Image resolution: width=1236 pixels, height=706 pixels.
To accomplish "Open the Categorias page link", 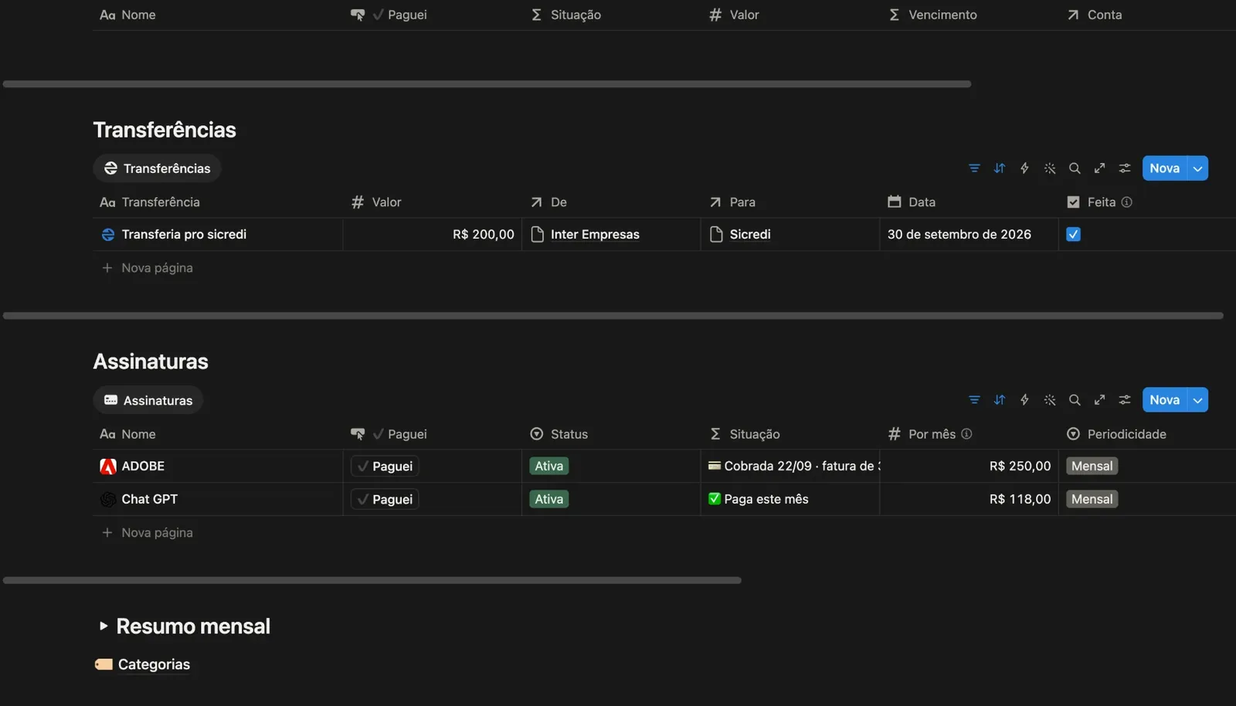I will [154, 664].
